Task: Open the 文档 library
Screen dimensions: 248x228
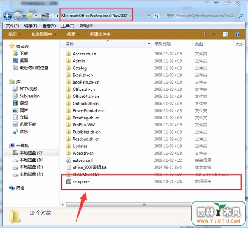Action: coord(24,117)
